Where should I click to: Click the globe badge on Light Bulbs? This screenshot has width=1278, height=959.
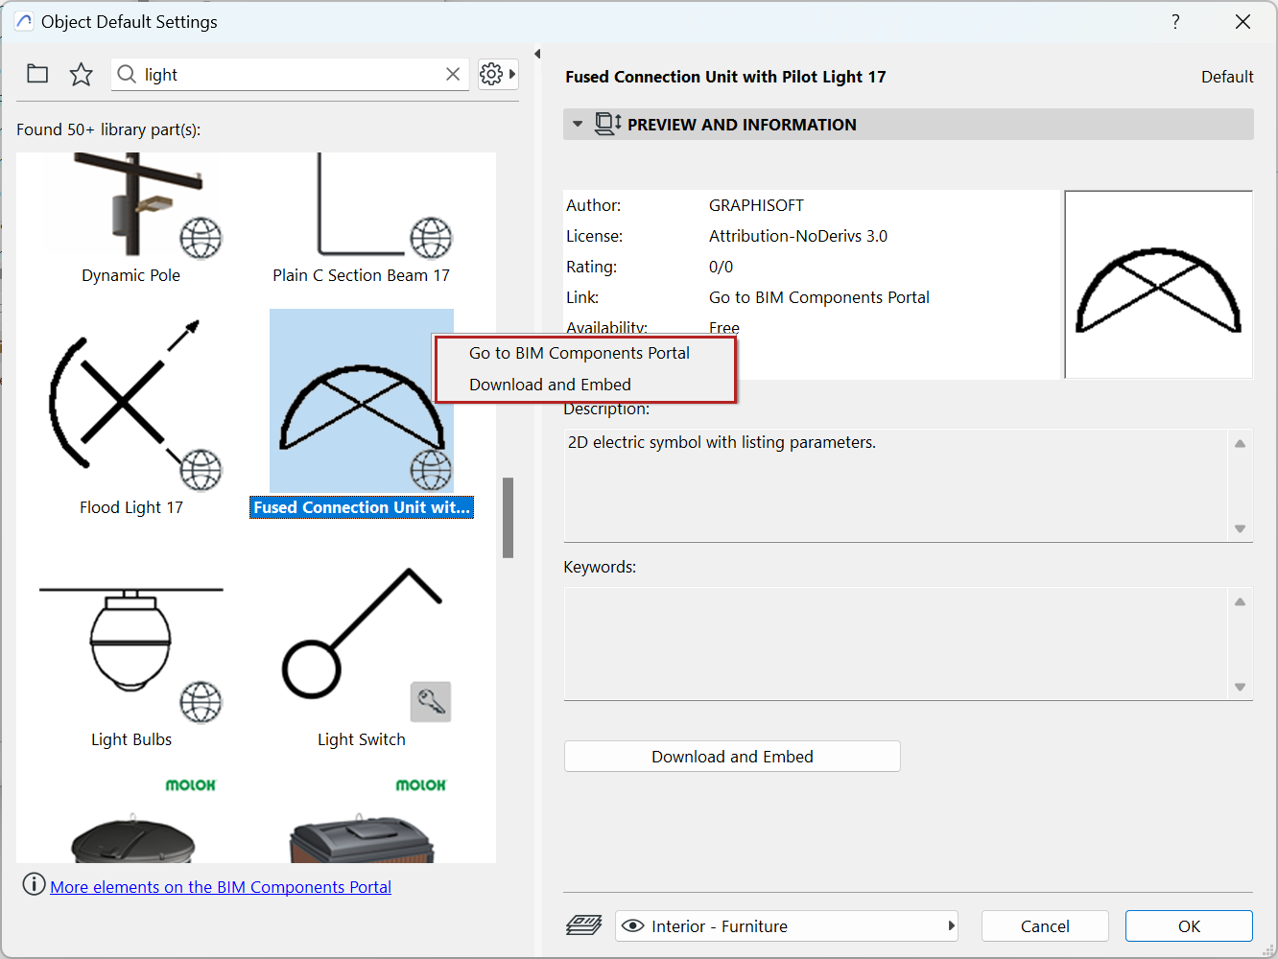pos(201,702)
